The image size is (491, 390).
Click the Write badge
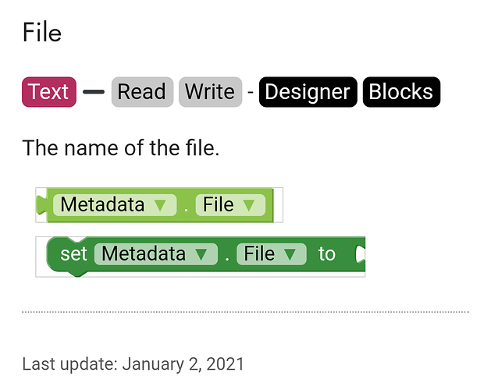tap(210, 92)
